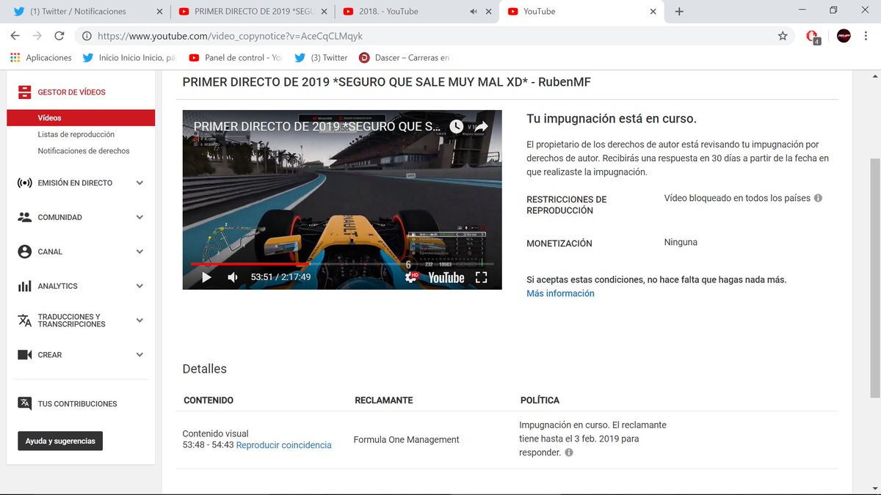Click 'Tu impugnación está en curso.' heading
Image resolution: width=881 pixels, height=495 pixels.
pyautogui.click(x=611, y=118)
